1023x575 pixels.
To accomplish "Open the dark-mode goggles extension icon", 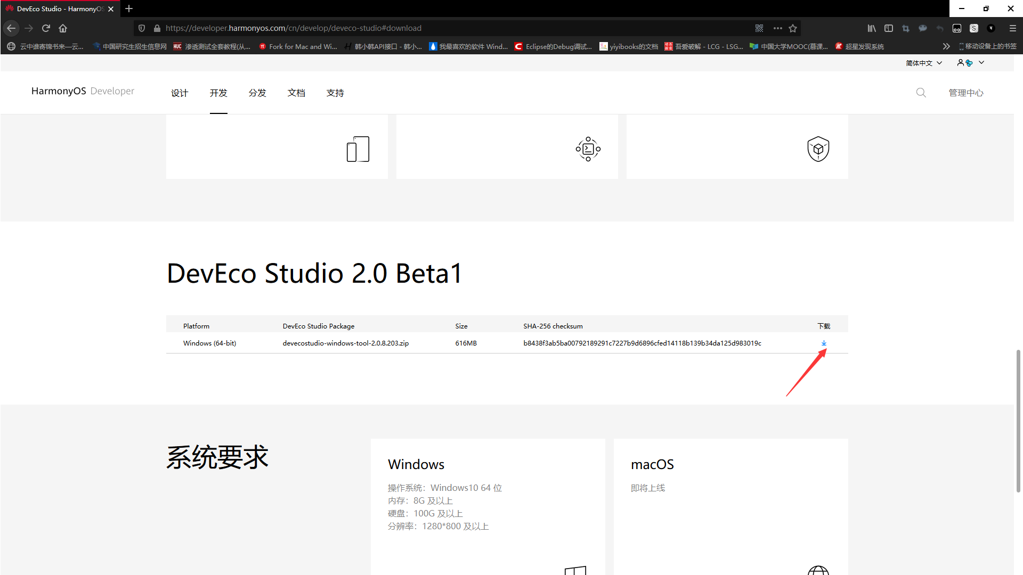I will 957,28.
